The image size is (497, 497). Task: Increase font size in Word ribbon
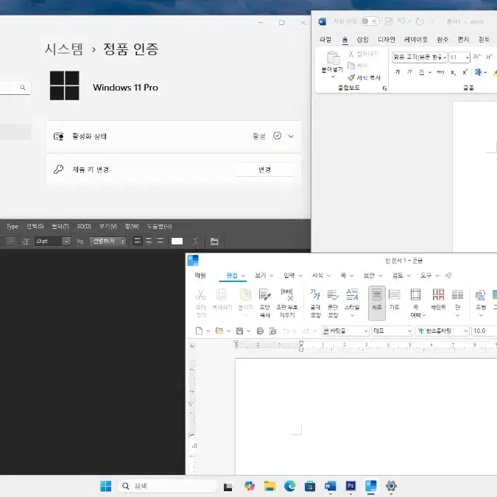[x=476, y=57]
